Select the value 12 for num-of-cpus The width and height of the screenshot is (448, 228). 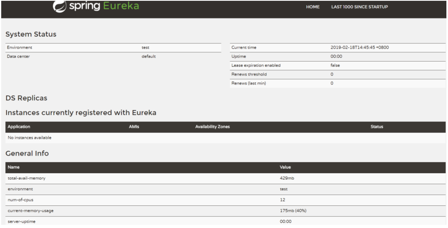coord(282,200)
